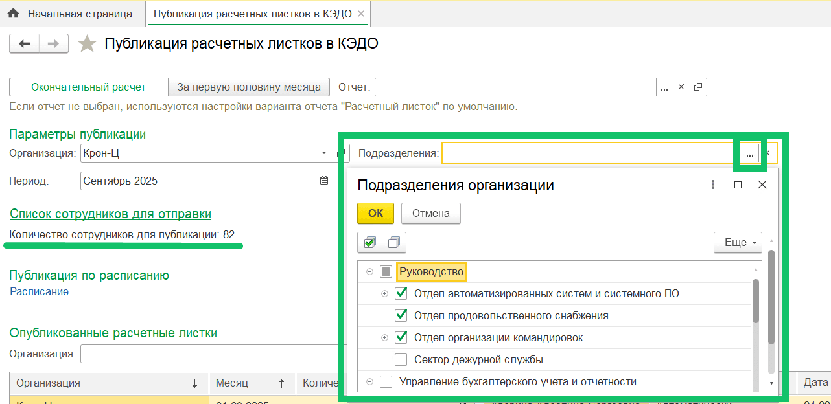Click the home icon on Начальная страница tab

pyautogui.click(x=13, y=14)
